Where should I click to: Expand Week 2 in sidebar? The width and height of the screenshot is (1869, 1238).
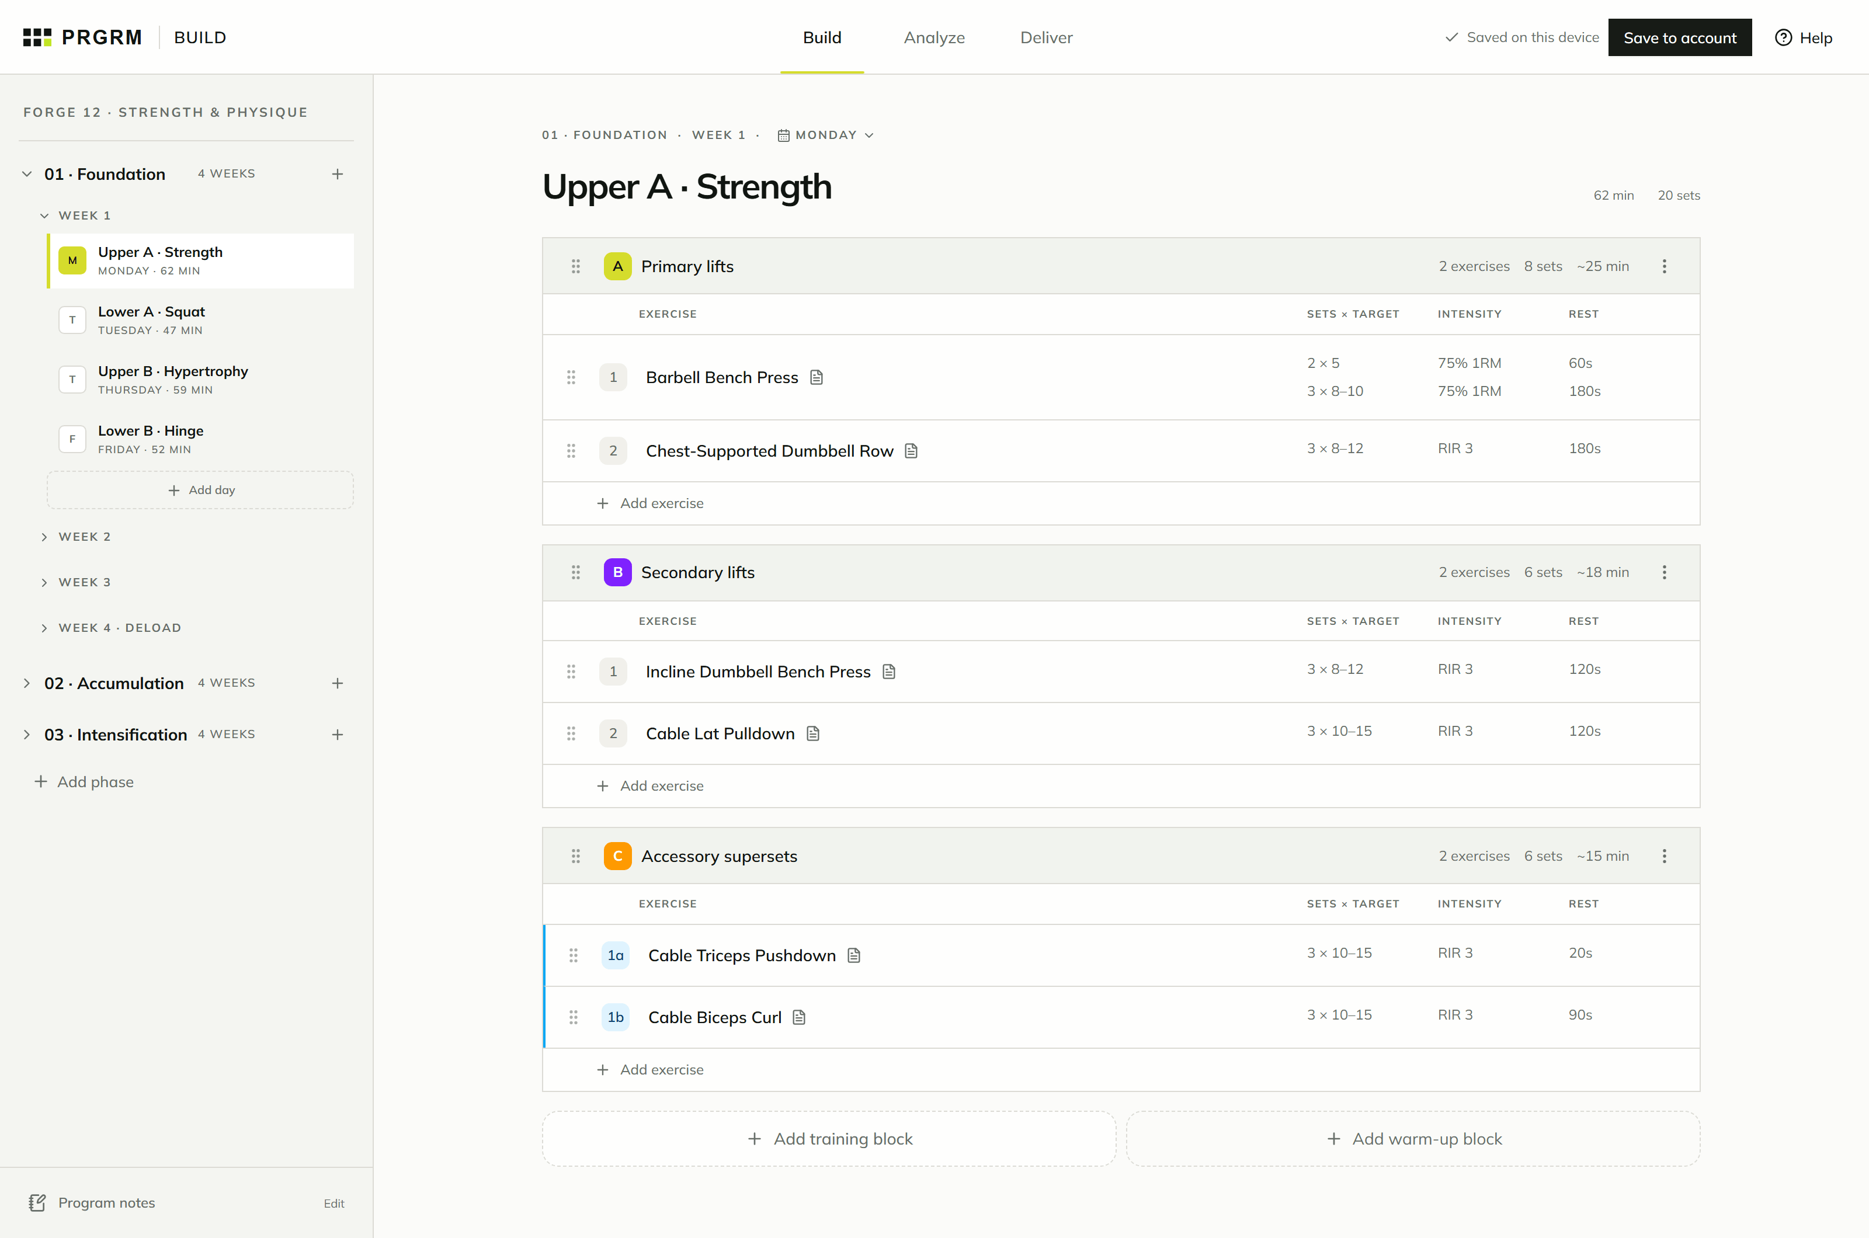click(44, 537)
